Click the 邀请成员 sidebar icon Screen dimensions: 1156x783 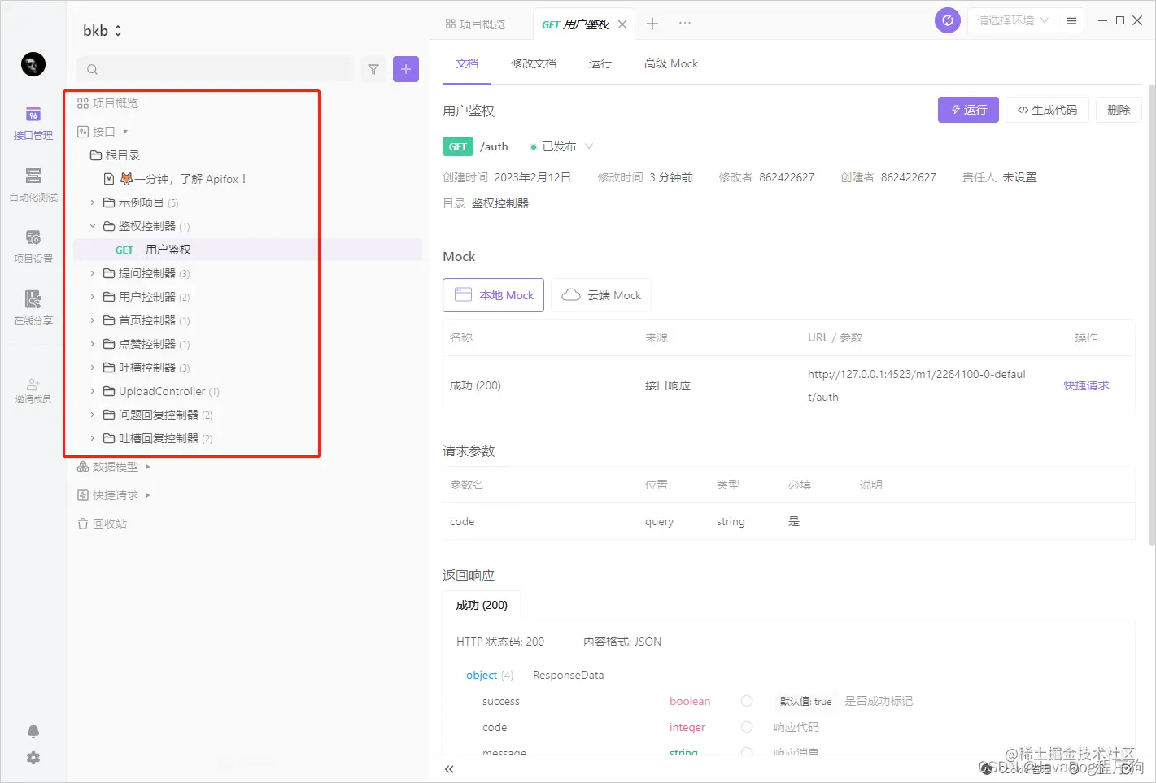click(x=33, y=390)
